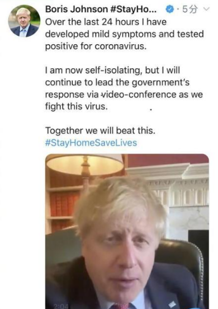
Task: Open the tweet author's round profile avatar
Action: coord(24,21)
